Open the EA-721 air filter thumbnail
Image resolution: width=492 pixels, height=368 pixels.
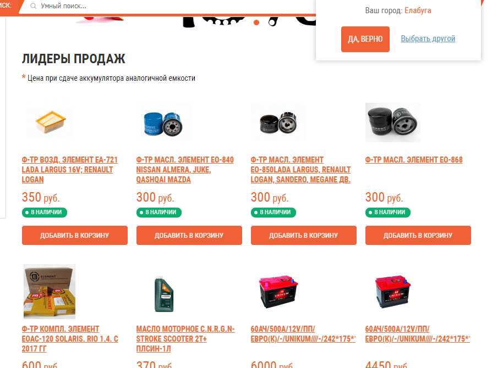coord(50,121)
